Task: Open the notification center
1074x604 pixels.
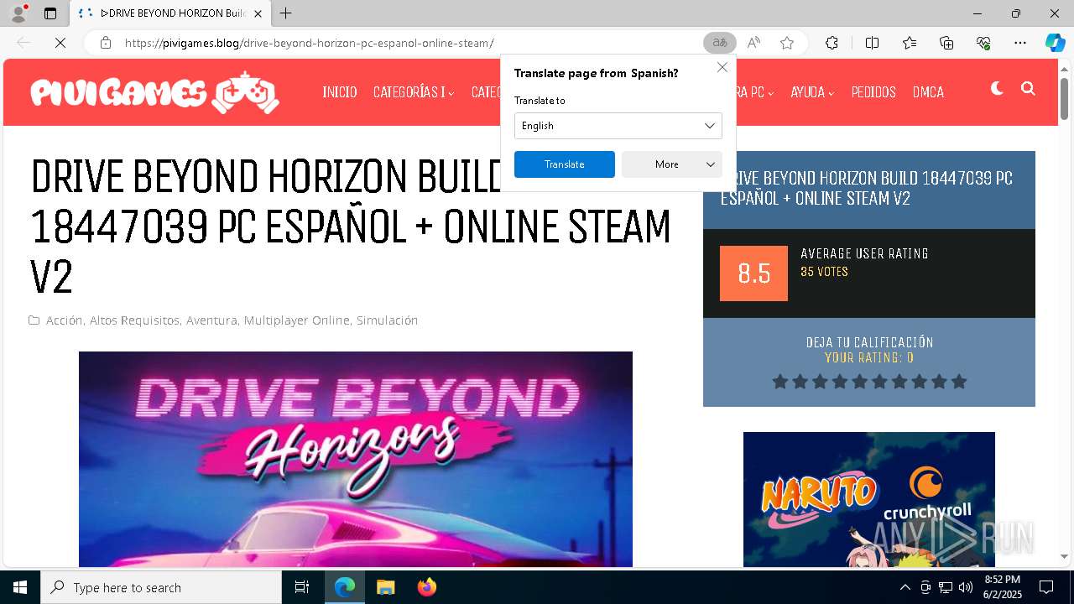Action: tap(1046, 587)
